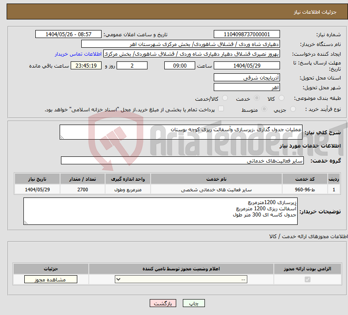The width and height of the screenshot is (348, 315).
Task: Open the اعلام وضعیت مجوز dropdown
Action: 181,279
